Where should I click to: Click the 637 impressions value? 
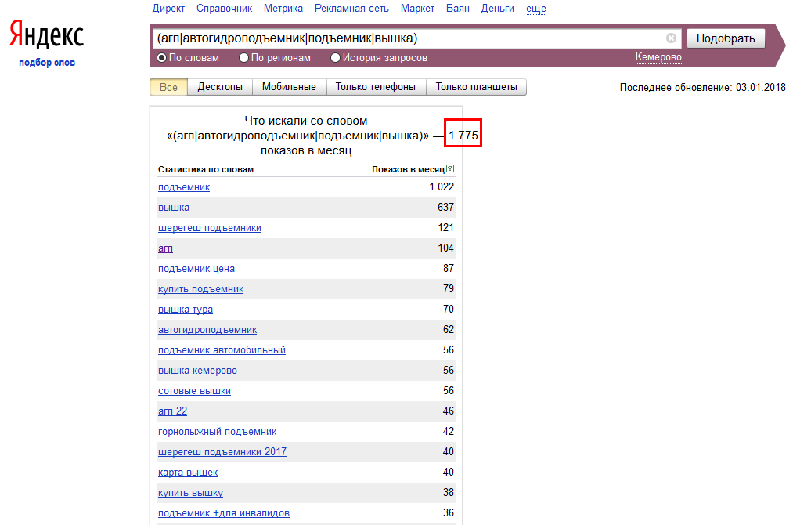coord(445,207)
